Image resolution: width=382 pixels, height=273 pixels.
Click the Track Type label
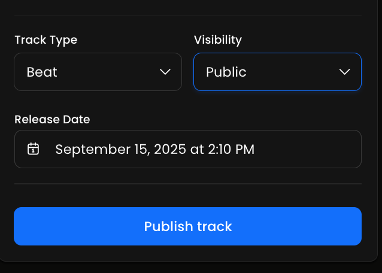46,40
